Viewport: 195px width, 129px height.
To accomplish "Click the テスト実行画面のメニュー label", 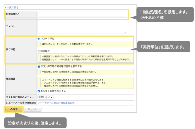I will point(20,97).
